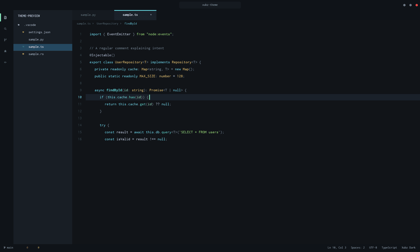Viewport: 420px width, 252px height.
Task: Expand the .vscode folder
Action: click(x=43, y=25)
